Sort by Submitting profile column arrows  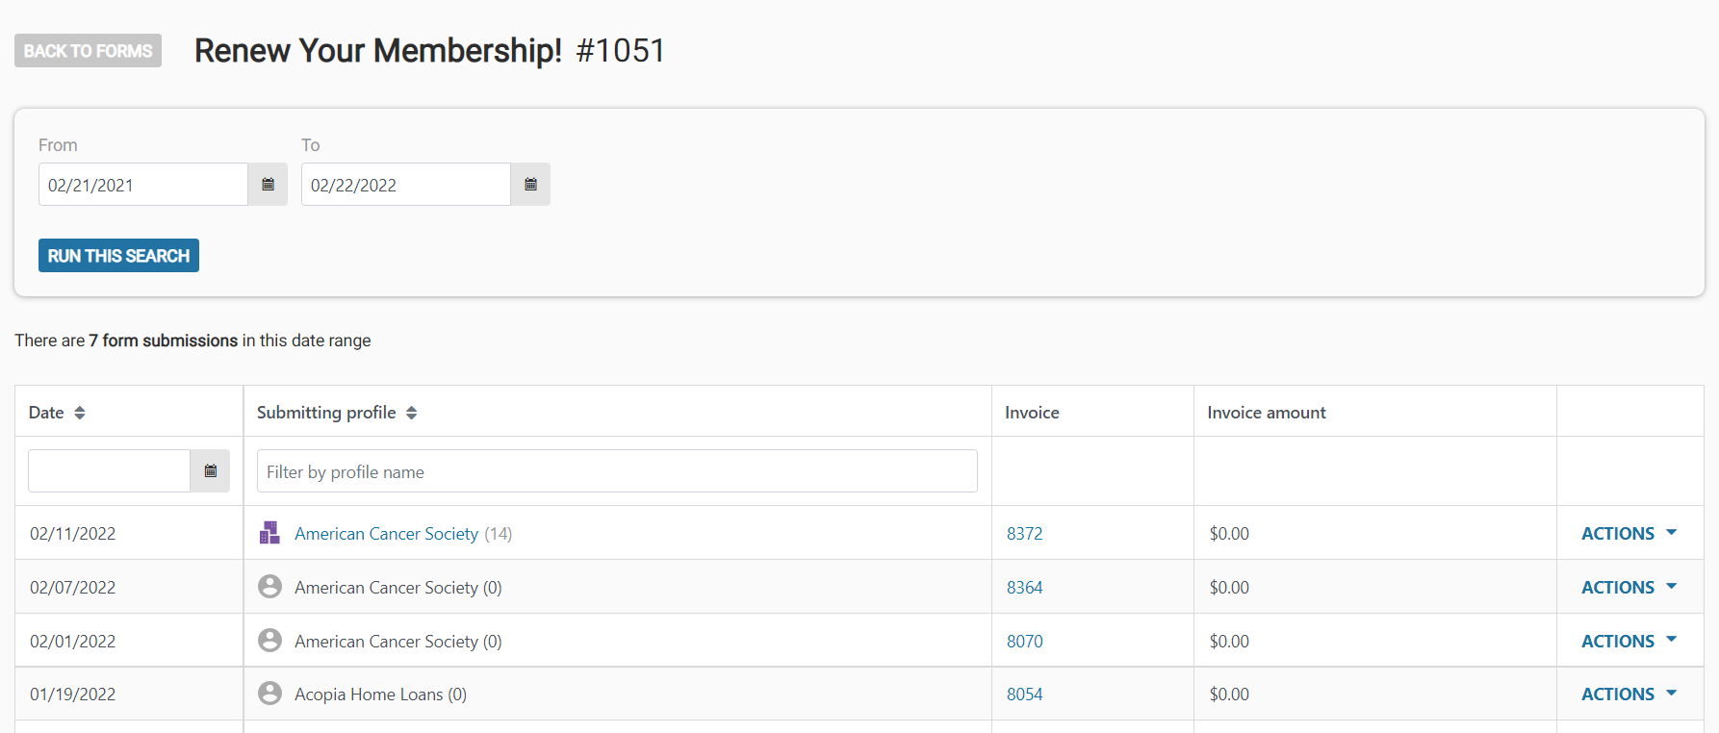[x=411, y=413]
